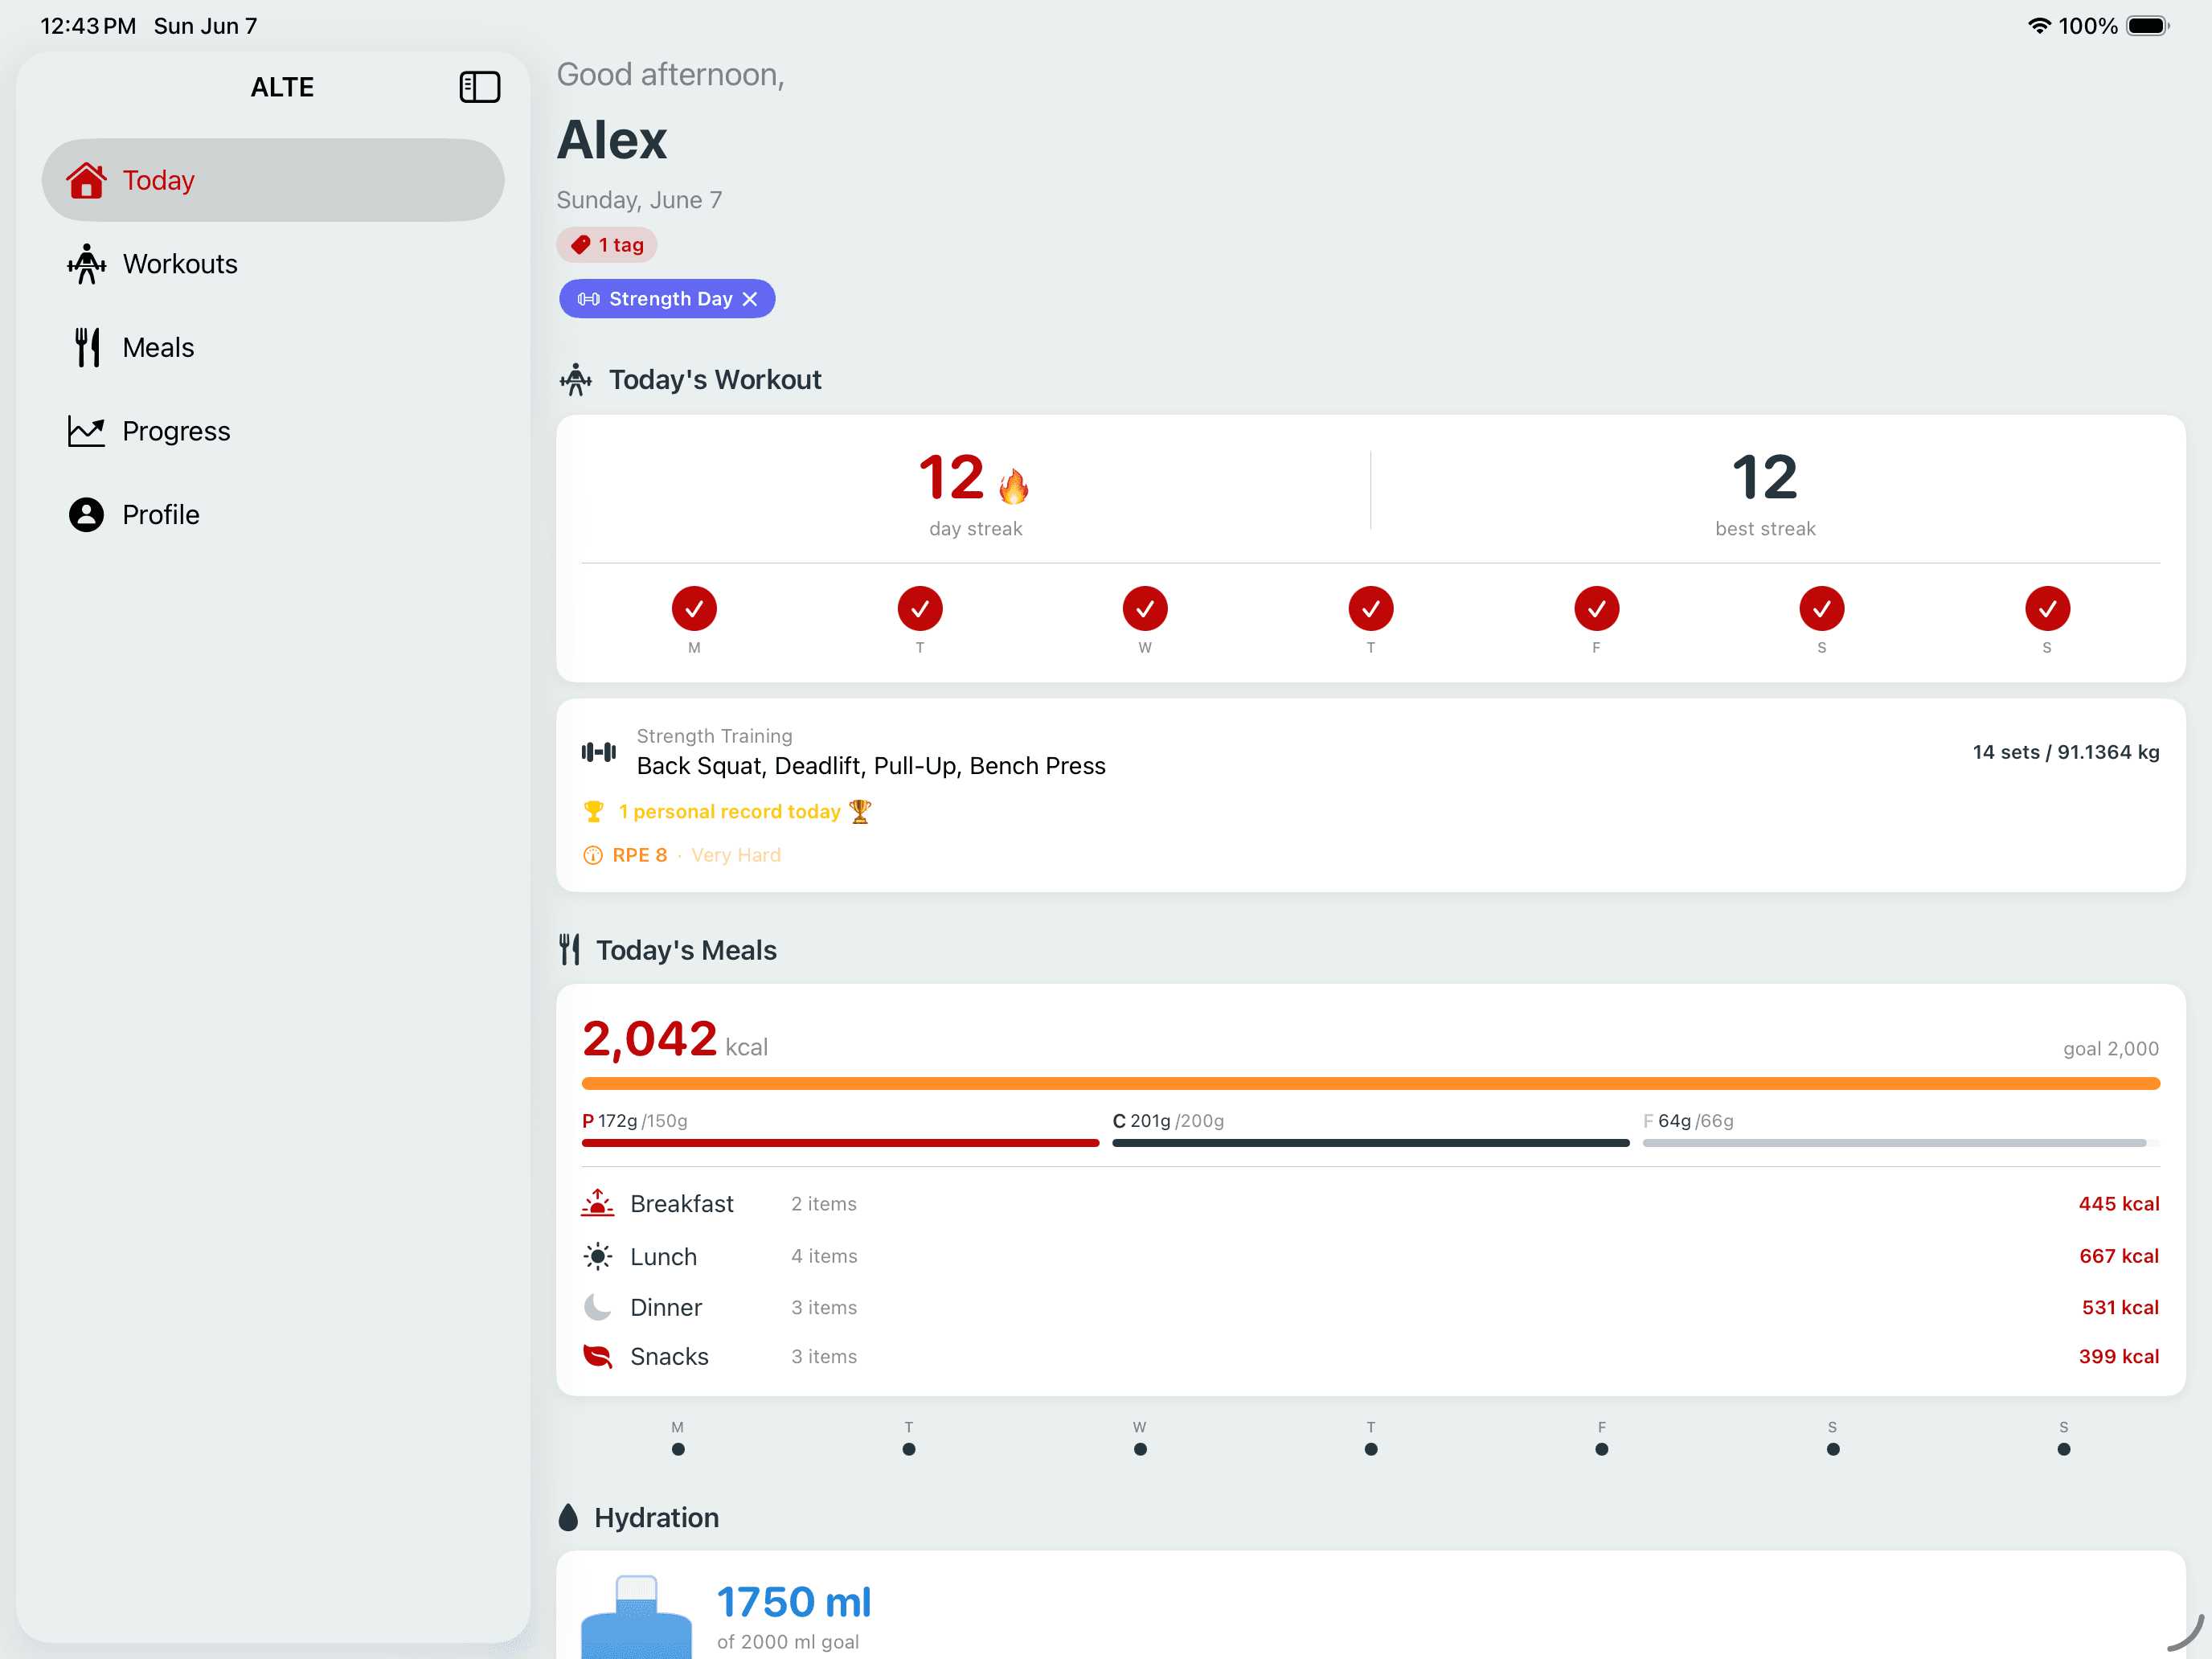Click the Profile person sidebar icon
This screenshot has height=1659, width=2212.
pos(87,514)
